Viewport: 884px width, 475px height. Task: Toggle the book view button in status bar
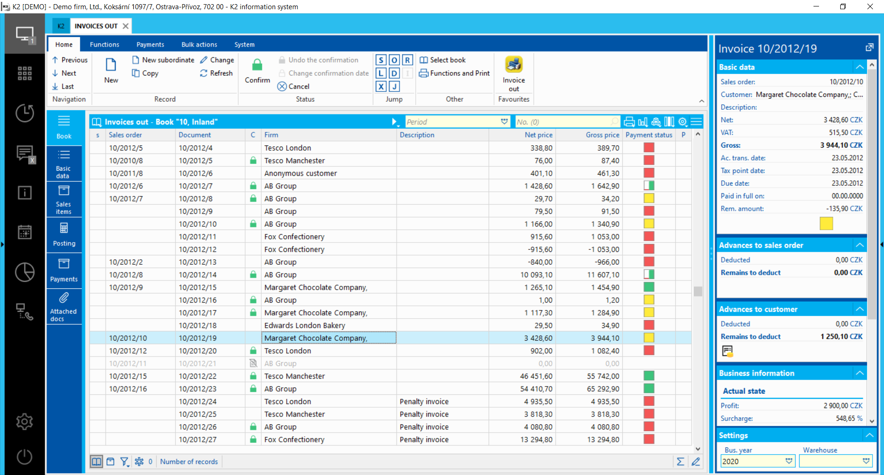(96, 462)
